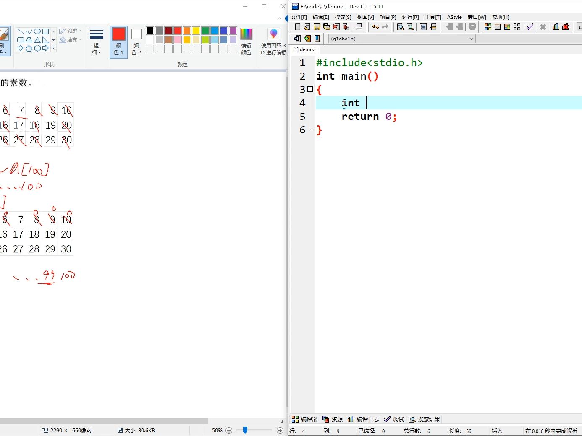Open the 调试 debug tab

click(x=394, y=419)
